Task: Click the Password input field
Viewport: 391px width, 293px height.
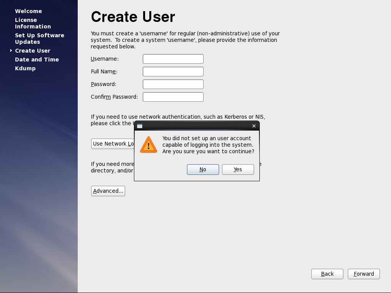Action: coord(173,84)
